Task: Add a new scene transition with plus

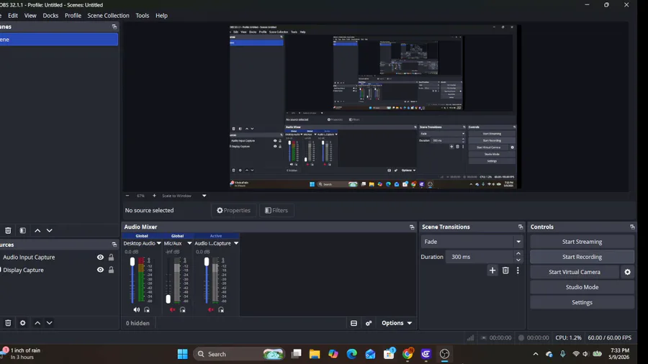Action: coord(492,270)
